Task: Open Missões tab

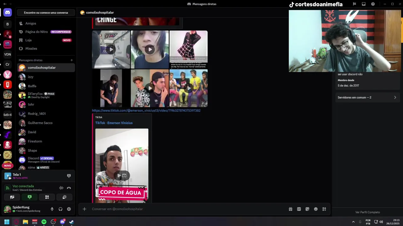Action: tap(46, 49)
